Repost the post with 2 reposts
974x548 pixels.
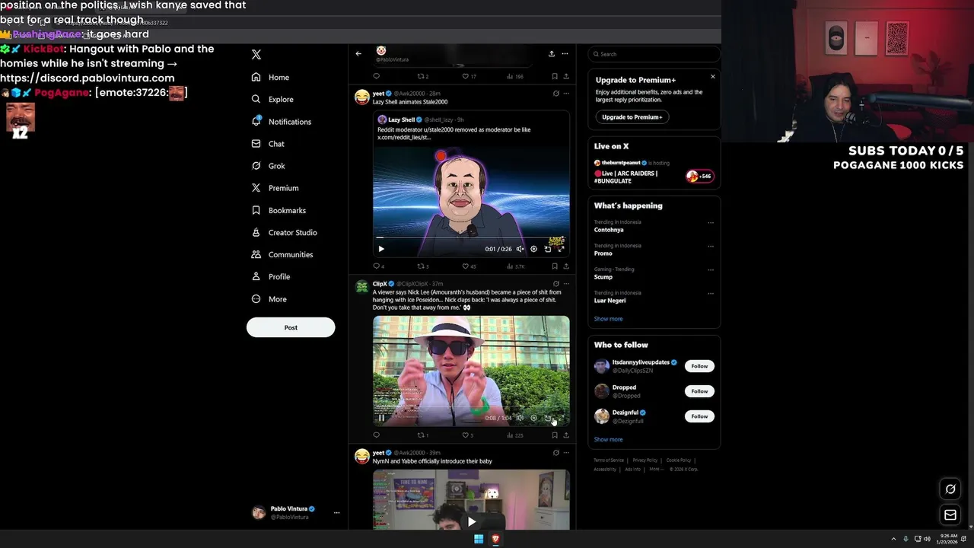click(x=422, y=76)
